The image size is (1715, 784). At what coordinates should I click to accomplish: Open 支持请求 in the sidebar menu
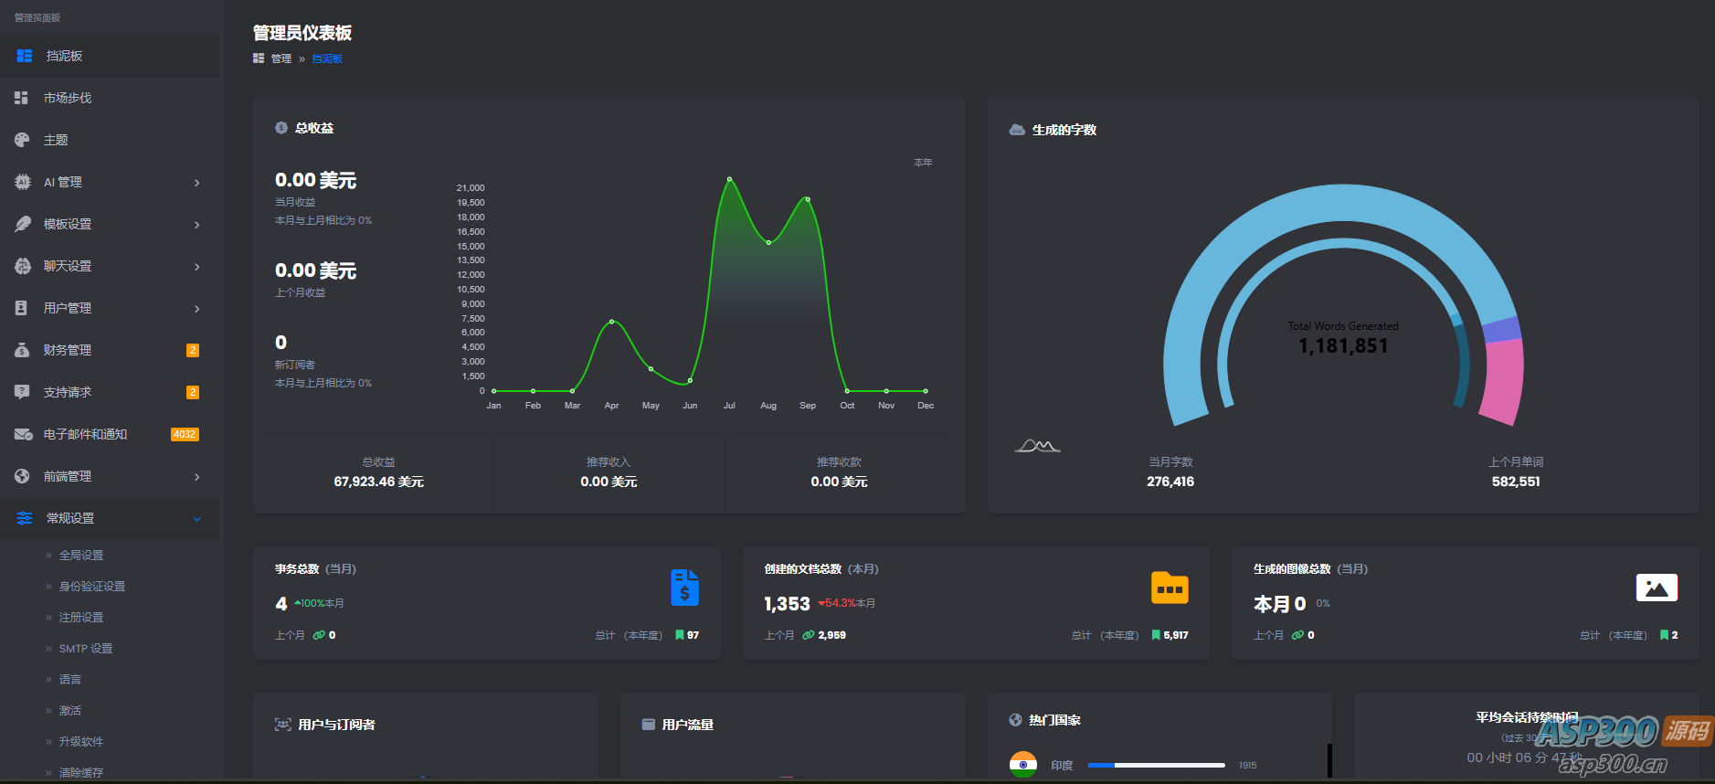tap(68, 392)
